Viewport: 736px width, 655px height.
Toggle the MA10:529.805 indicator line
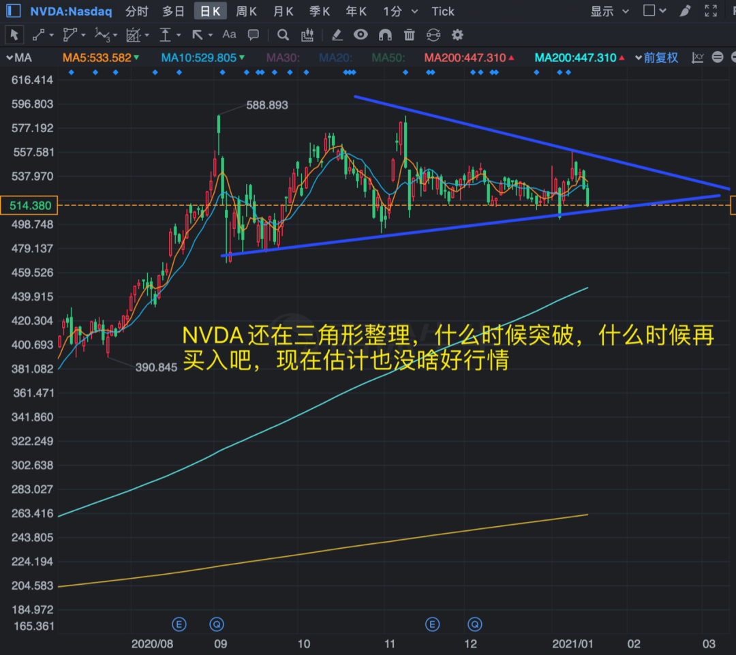point(203,58)
